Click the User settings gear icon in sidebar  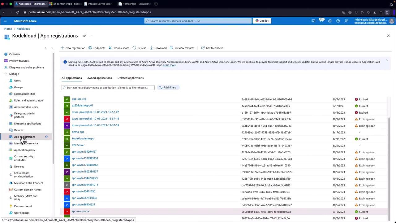[x=11, y=213]
